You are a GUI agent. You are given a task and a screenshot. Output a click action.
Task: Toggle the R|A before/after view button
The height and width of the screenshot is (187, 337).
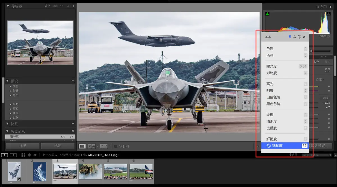pyautogui.click(x=92, y=146)
